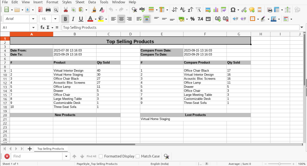Click the Format as Date icon
The image size is (307, 166).
pyautogui.click(x=208, y=19)
